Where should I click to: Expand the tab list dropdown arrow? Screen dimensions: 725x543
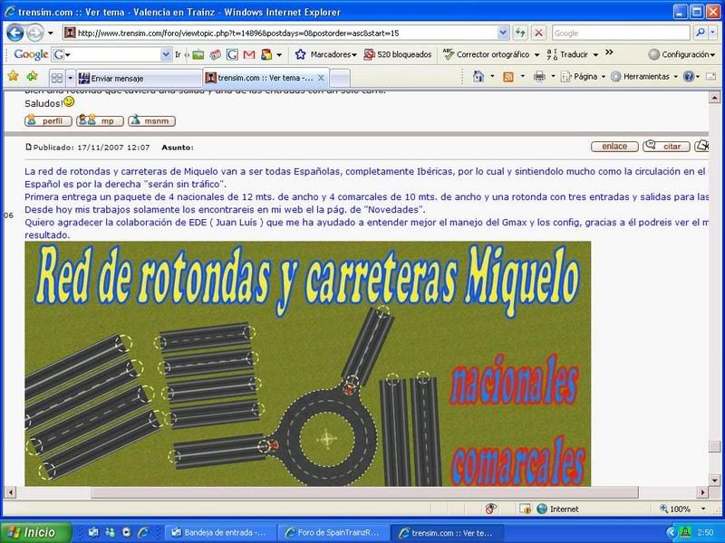pos(71,78)
